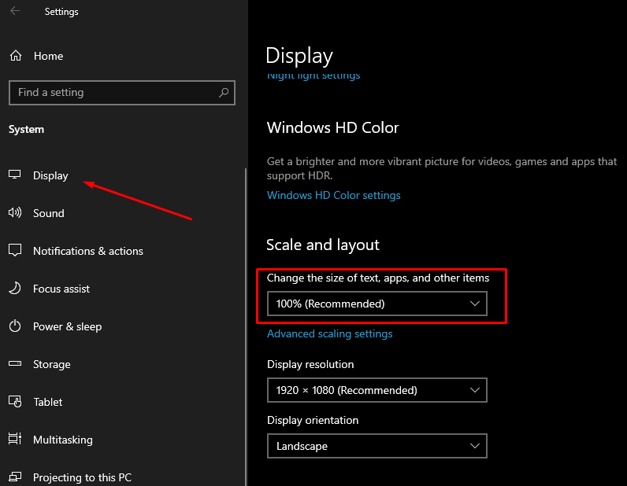The image size is (627, 486).
Task: Open the 1920 × 1080 resolution dropdown
Action: click(377, 390)
